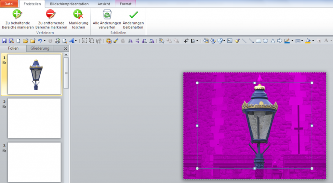Select the rectangle shape tool
The height and width of the screenshot is (183, 333).
[x=259, y=41]
